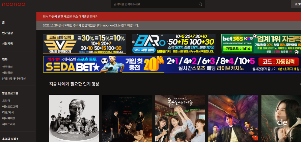Open 한국영화 category
301x142 pixels.
(7, 67)
